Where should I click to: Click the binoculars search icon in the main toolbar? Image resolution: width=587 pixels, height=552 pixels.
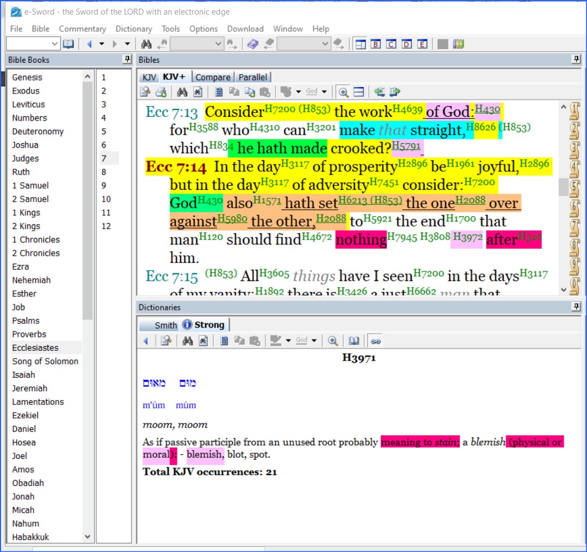(x=146, y=44)
